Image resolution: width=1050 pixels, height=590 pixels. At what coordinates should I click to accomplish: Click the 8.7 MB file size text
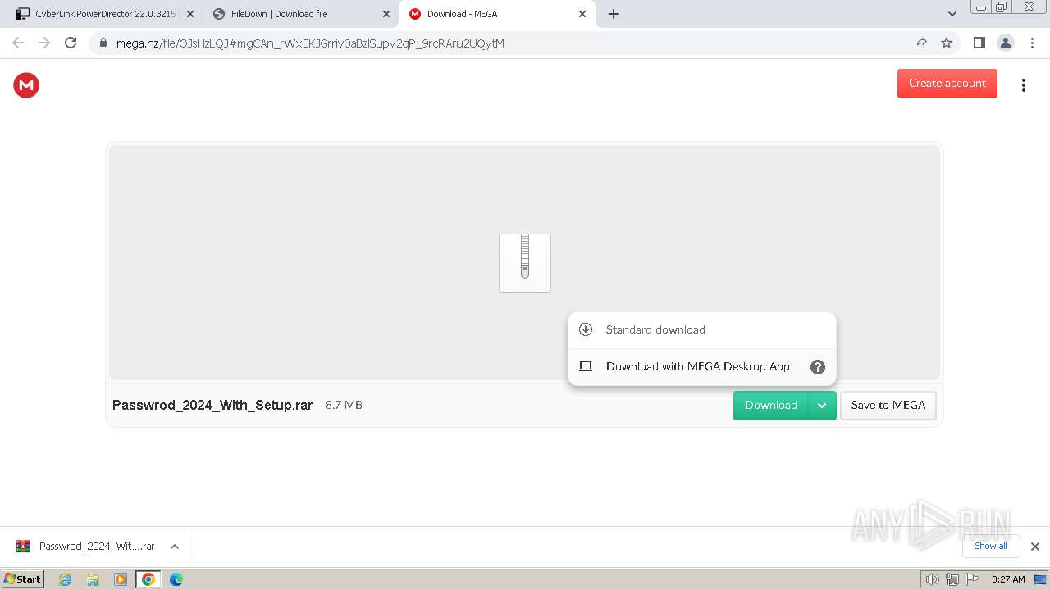(344, 405)
